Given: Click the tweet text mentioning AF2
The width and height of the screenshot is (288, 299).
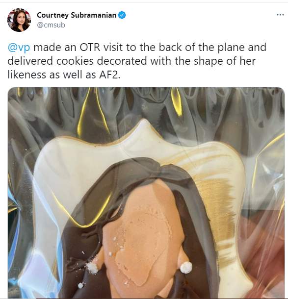Looking at the screenshot, I should (137, 61).
